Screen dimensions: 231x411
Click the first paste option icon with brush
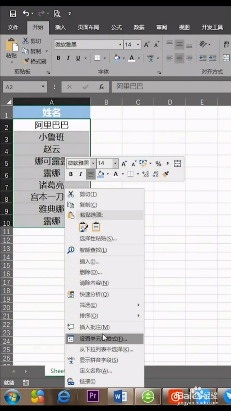[83, 227]
